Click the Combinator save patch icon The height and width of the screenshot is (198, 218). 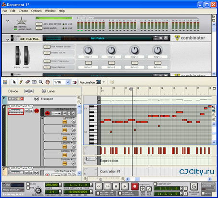166,38
